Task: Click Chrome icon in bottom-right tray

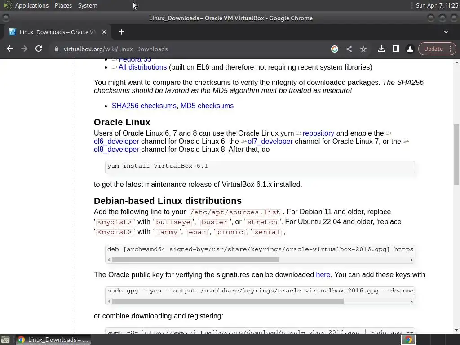Action: pos(408,340)
